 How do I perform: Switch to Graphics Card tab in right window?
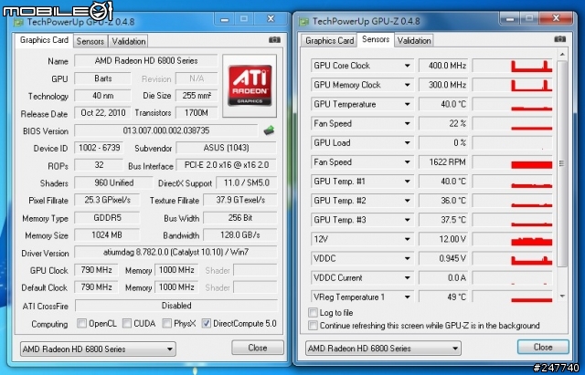(x=329, y=40)
